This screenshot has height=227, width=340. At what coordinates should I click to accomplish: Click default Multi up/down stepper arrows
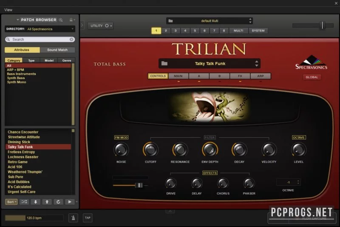click(x=250, y=21)
